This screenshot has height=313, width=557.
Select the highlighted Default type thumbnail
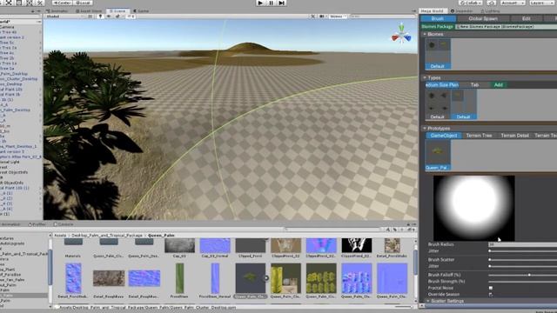click(464, 104)
